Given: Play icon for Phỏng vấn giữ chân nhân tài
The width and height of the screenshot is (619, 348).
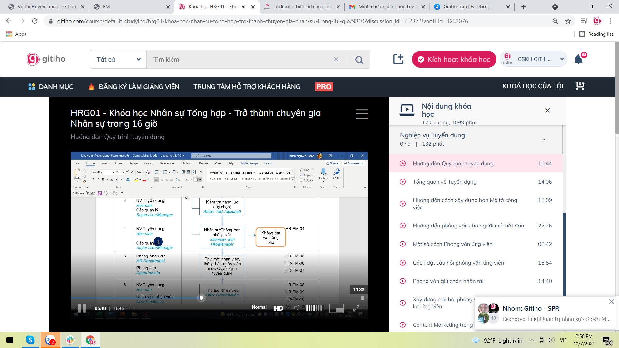Looking at the screenshot, I should 403,281.
